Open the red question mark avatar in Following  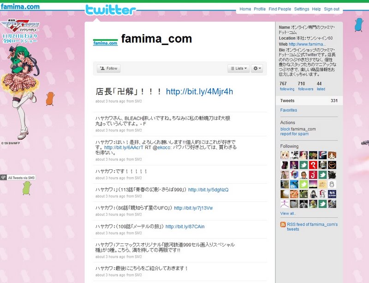tap(313, 165)
